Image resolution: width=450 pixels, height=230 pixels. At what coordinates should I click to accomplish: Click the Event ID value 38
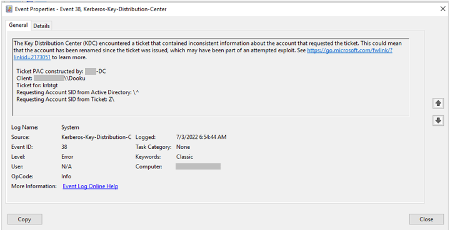[x=64, y=147]
